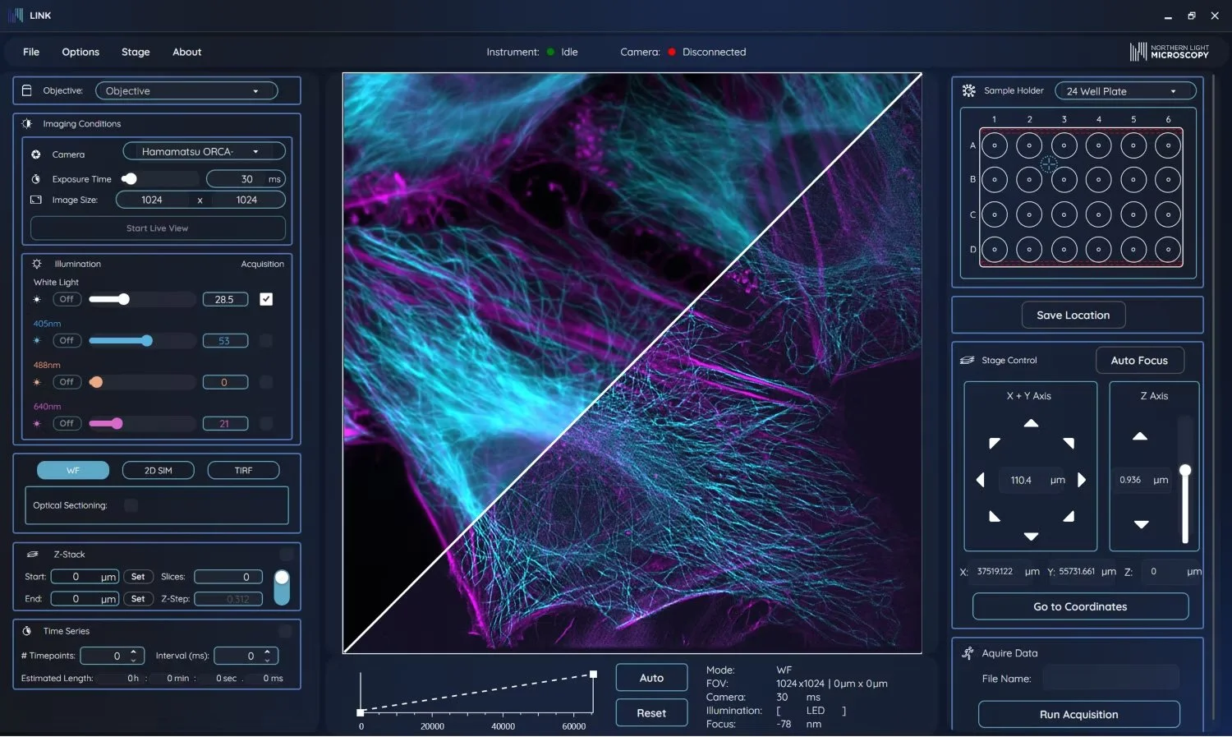Open the Options menu

click(x=80, y=52)
